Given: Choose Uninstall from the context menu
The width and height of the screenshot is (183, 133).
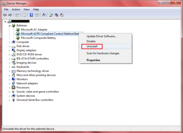Looking at the screenshot, I should click(92, 46).
